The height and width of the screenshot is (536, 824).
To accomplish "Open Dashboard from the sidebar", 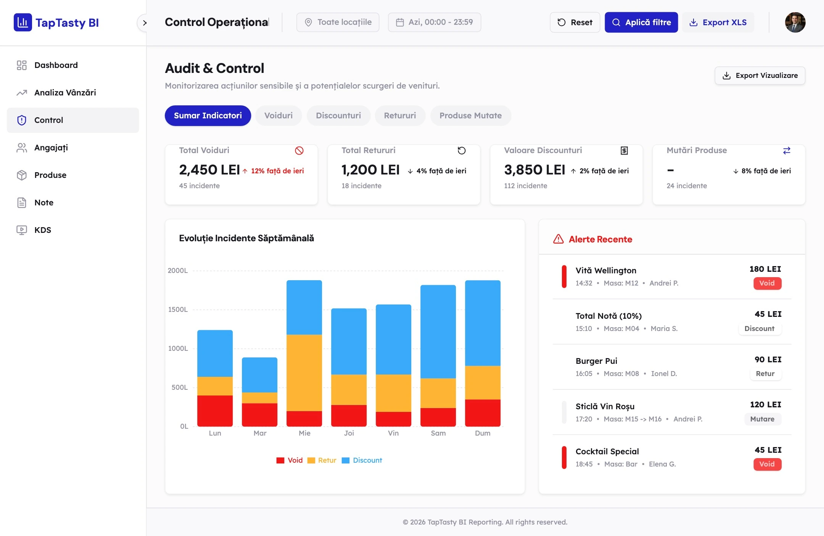I will 73,65.
